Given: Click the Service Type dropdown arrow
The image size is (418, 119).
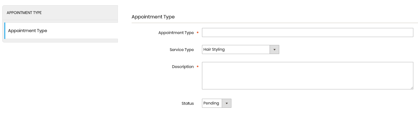Looking at the screenshot, I should (274, 50).
